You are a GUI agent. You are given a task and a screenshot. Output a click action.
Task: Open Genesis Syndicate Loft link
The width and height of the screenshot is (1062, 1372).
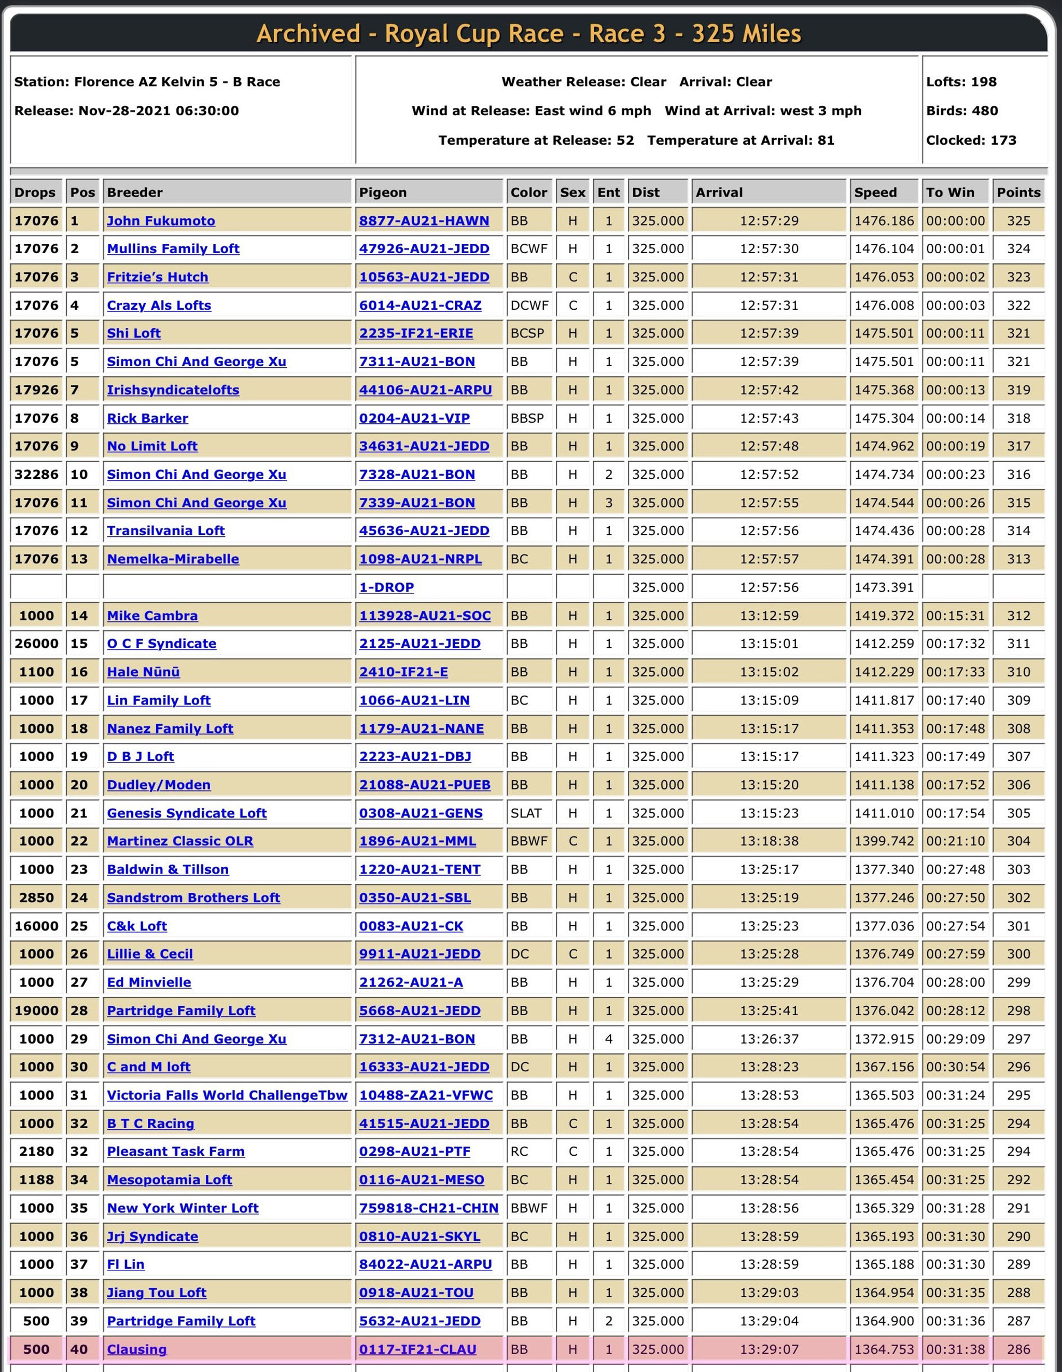(187, 813)
